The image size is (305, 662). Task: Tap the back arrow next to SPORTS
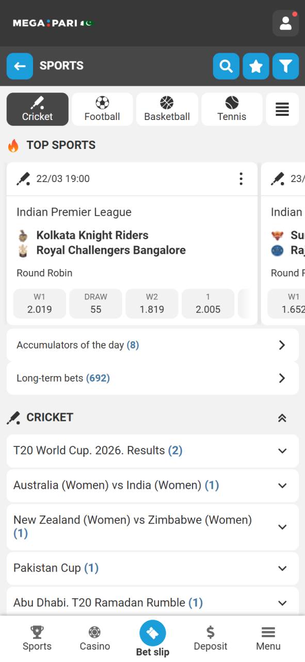click(20, 66)
